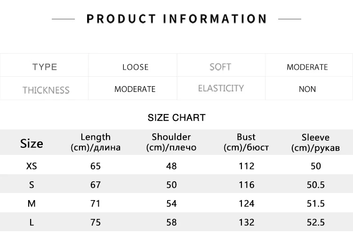
Task: Click the SIZE CHART title
Action: [176, 118]
